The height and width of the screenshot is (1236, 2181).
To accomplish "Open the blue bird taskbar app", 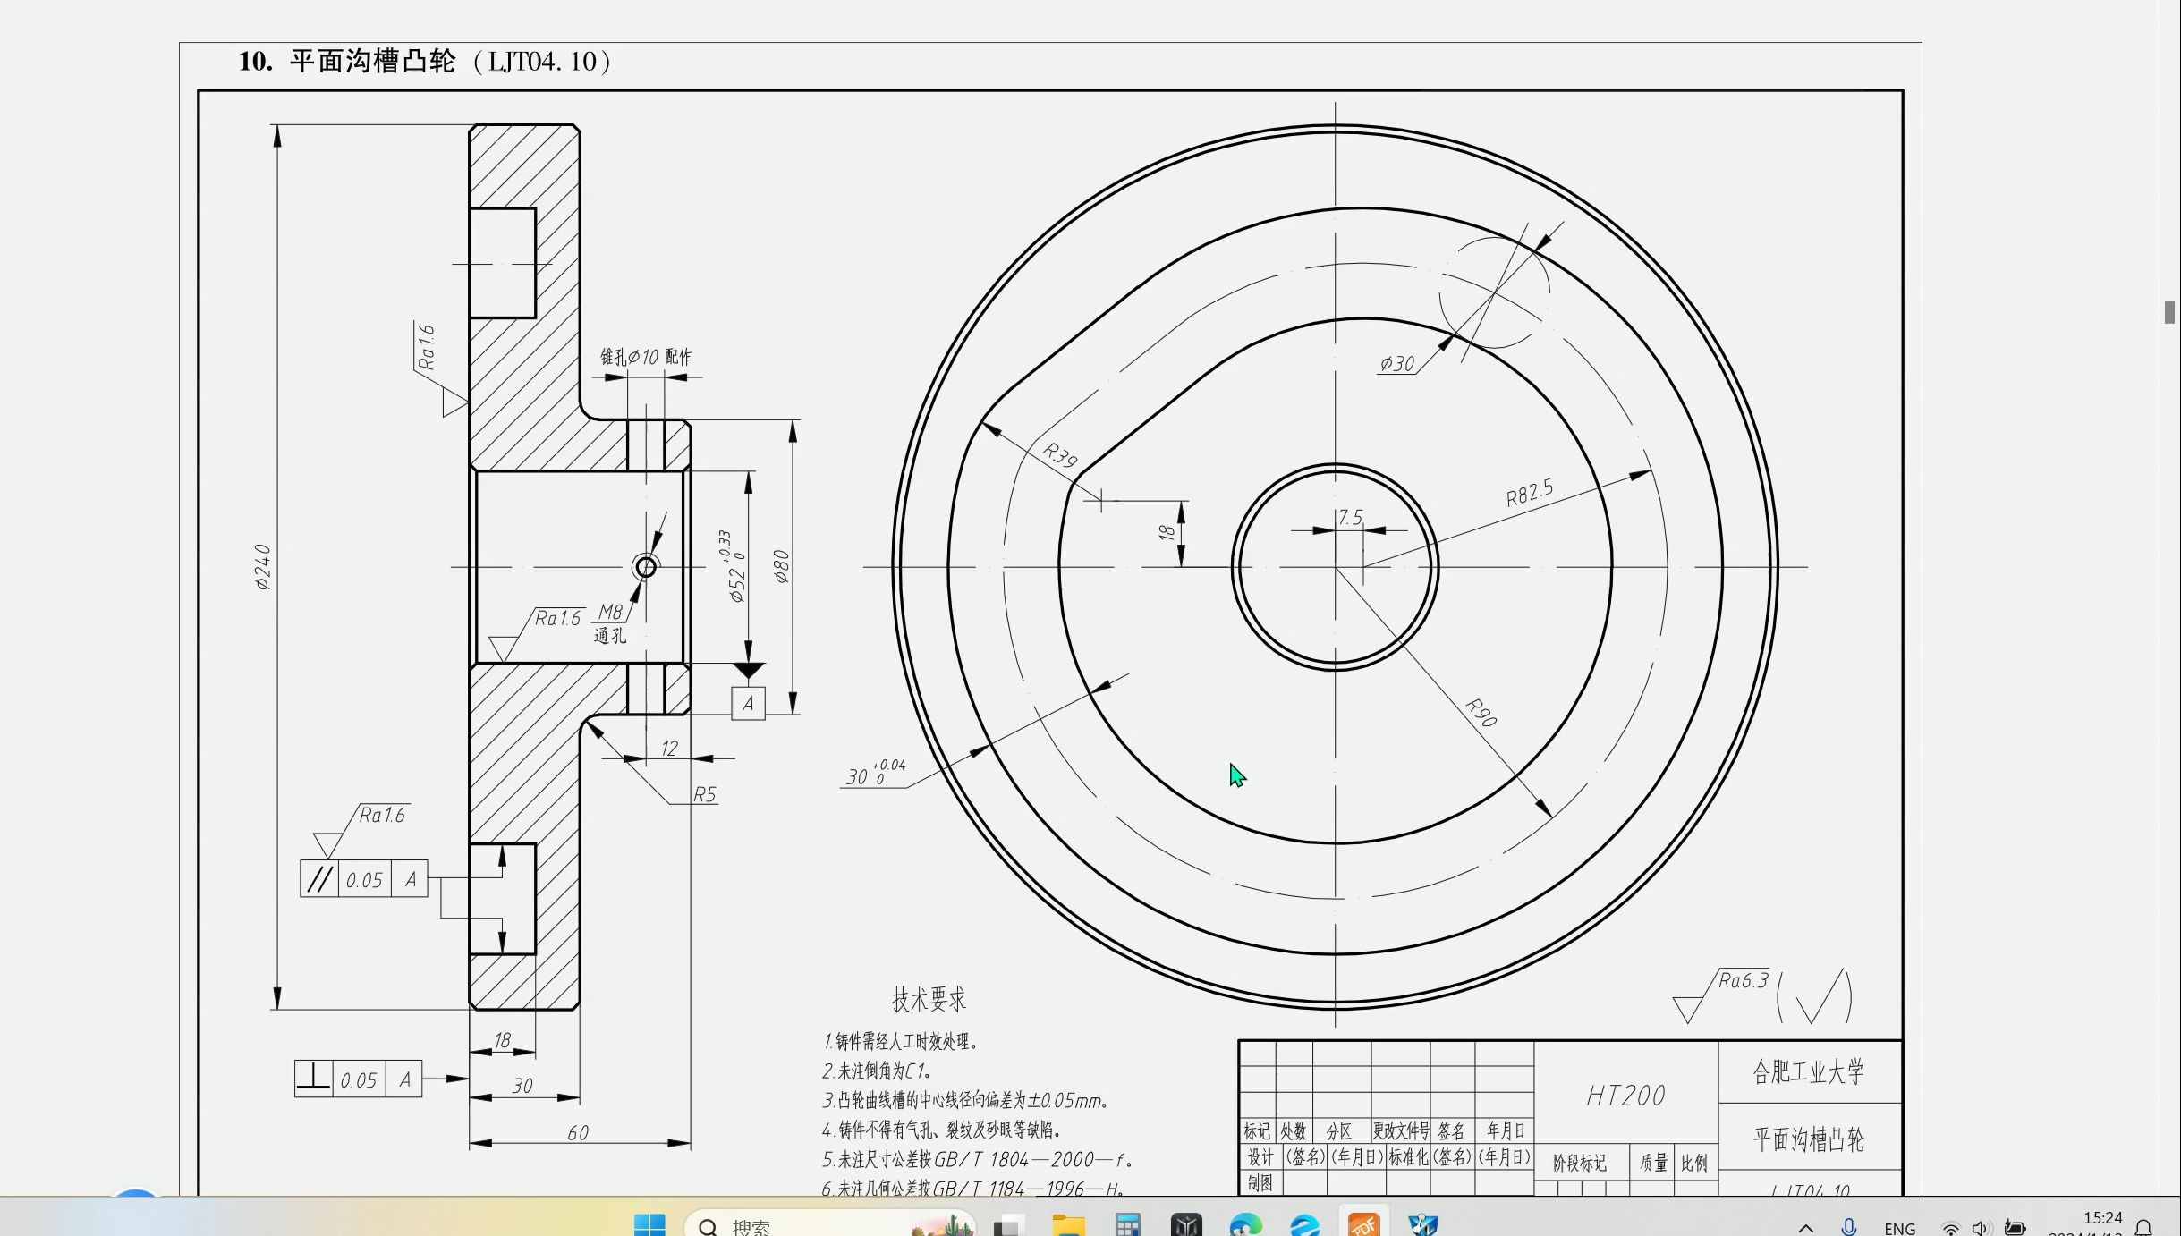I will click(1422, 1225).
